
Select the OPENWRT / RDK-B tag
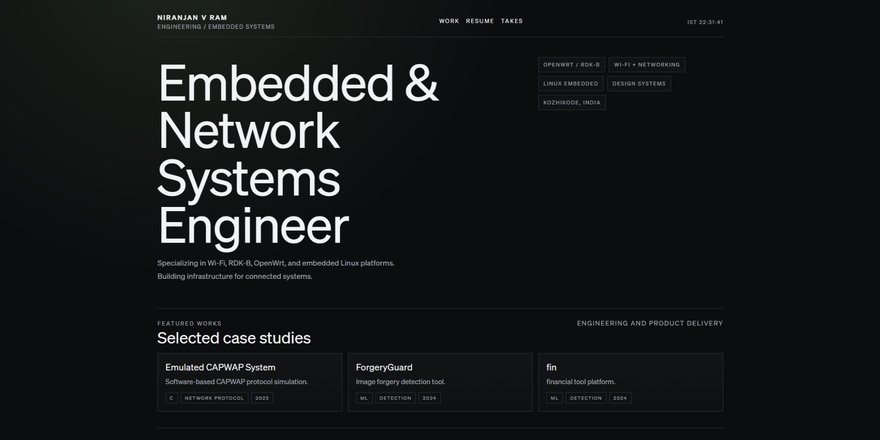(572, 65)
